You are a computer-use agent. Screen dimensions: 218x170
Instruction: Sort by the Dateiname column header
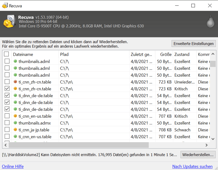click(35, 54)
